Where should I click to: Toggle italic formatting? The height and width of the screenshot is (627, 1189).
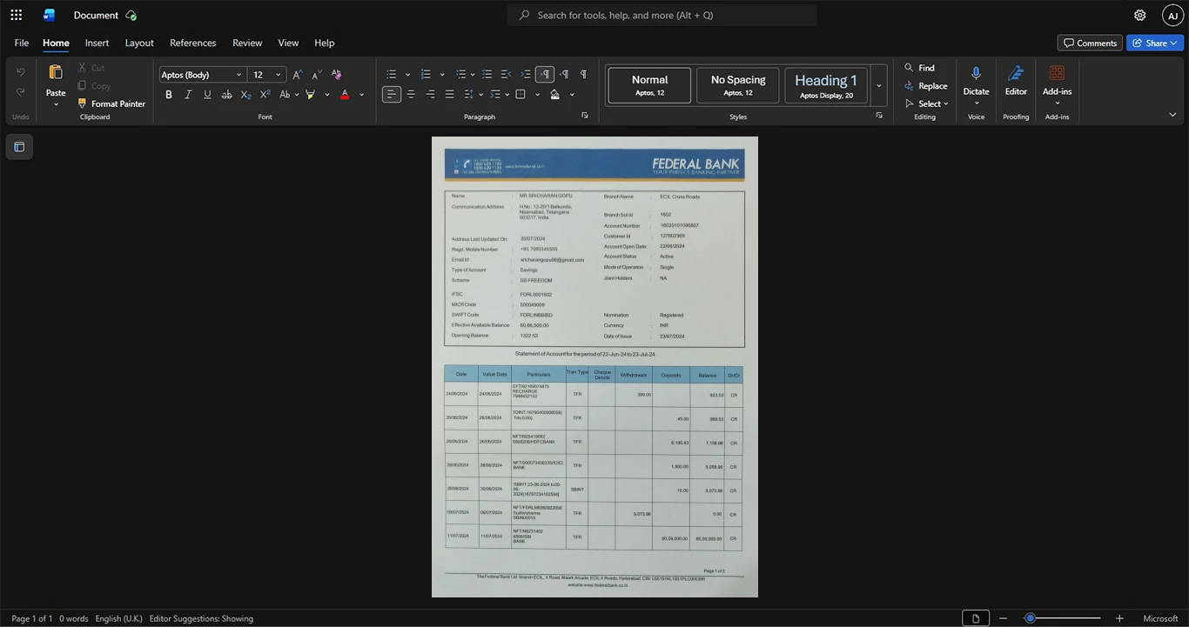188,95
